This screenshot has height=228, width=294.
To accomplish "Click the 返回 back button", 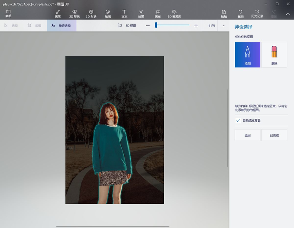I will coord(247,135).
